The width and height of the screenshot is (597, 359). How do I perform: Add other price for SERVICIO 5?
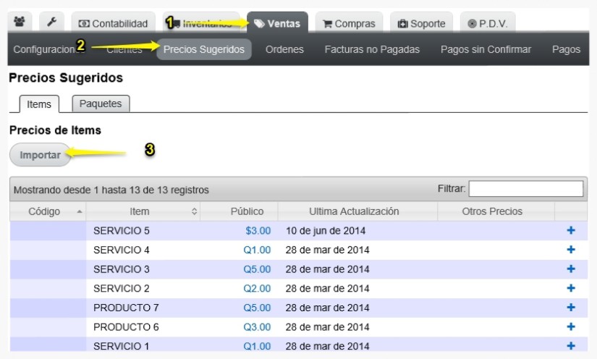point(571,230)
